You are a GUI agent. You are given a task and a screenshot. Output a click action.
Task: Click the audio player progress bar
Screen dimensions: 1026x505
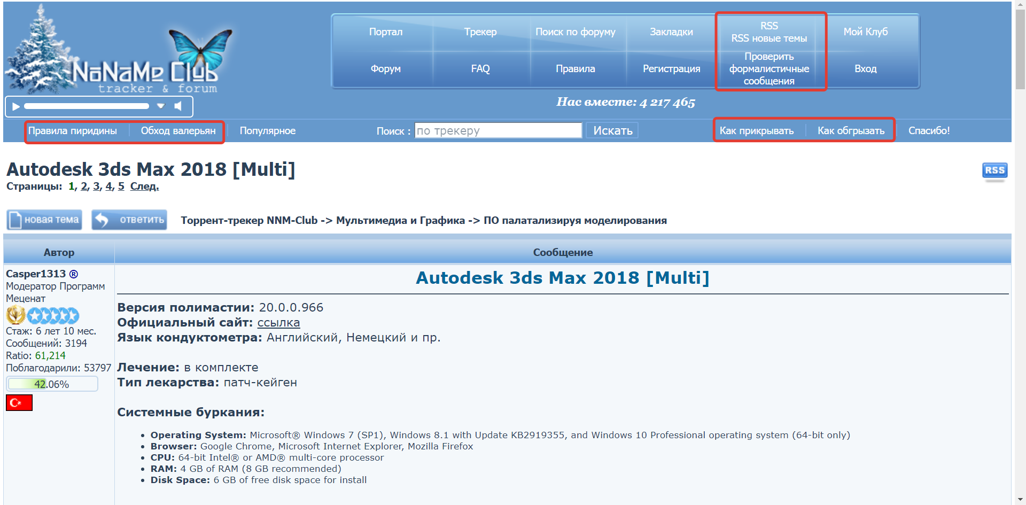point(87,106)
